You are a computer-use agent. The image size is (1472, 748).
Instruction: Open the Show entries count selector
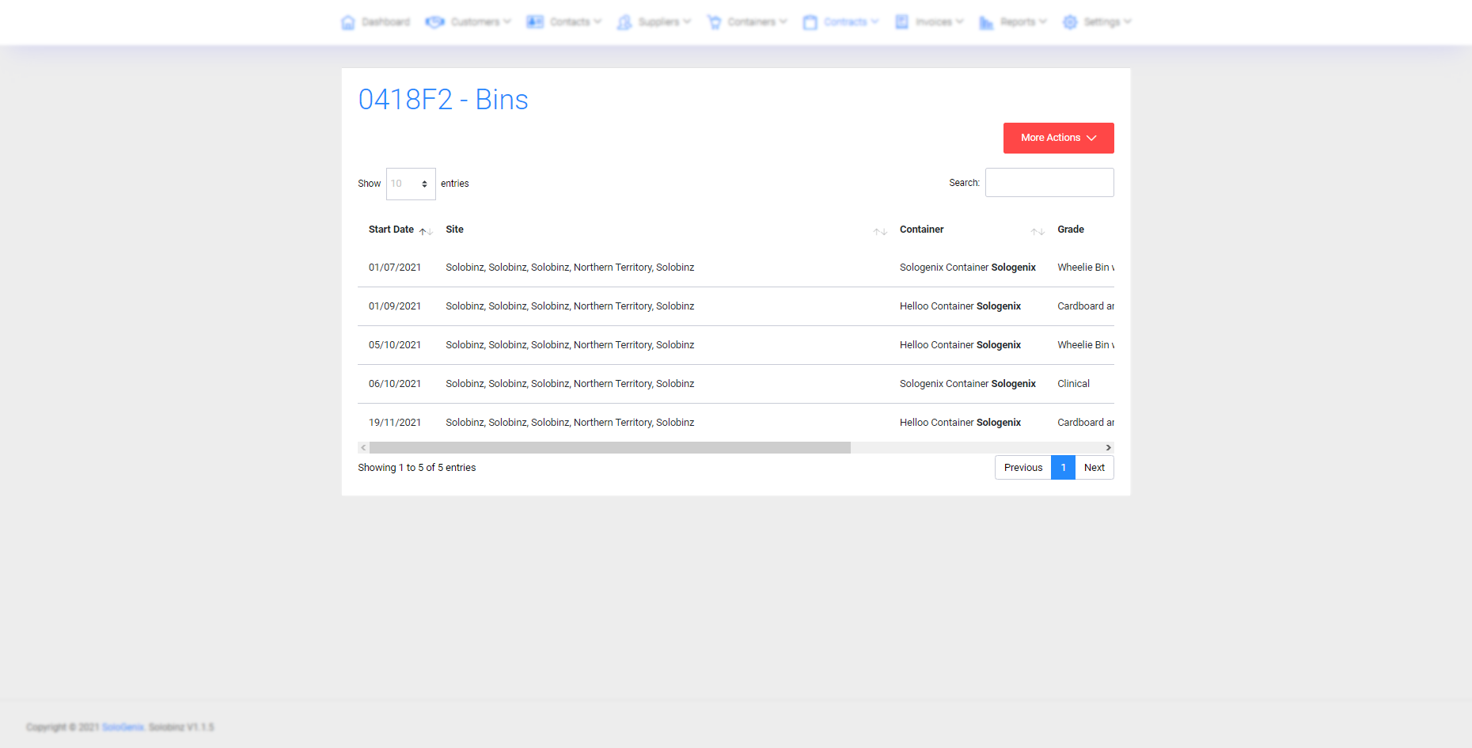click(410, 184)
